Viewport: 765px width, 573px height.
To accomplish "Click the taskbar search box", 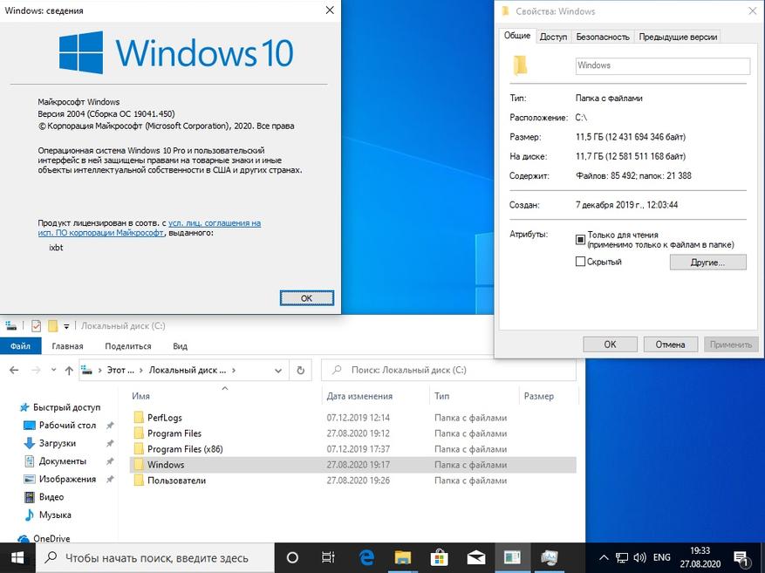I will click(155, 557).
